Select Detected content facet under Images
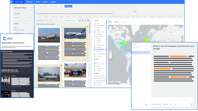This screenshot has height=111, width=198. click(100, 78)
